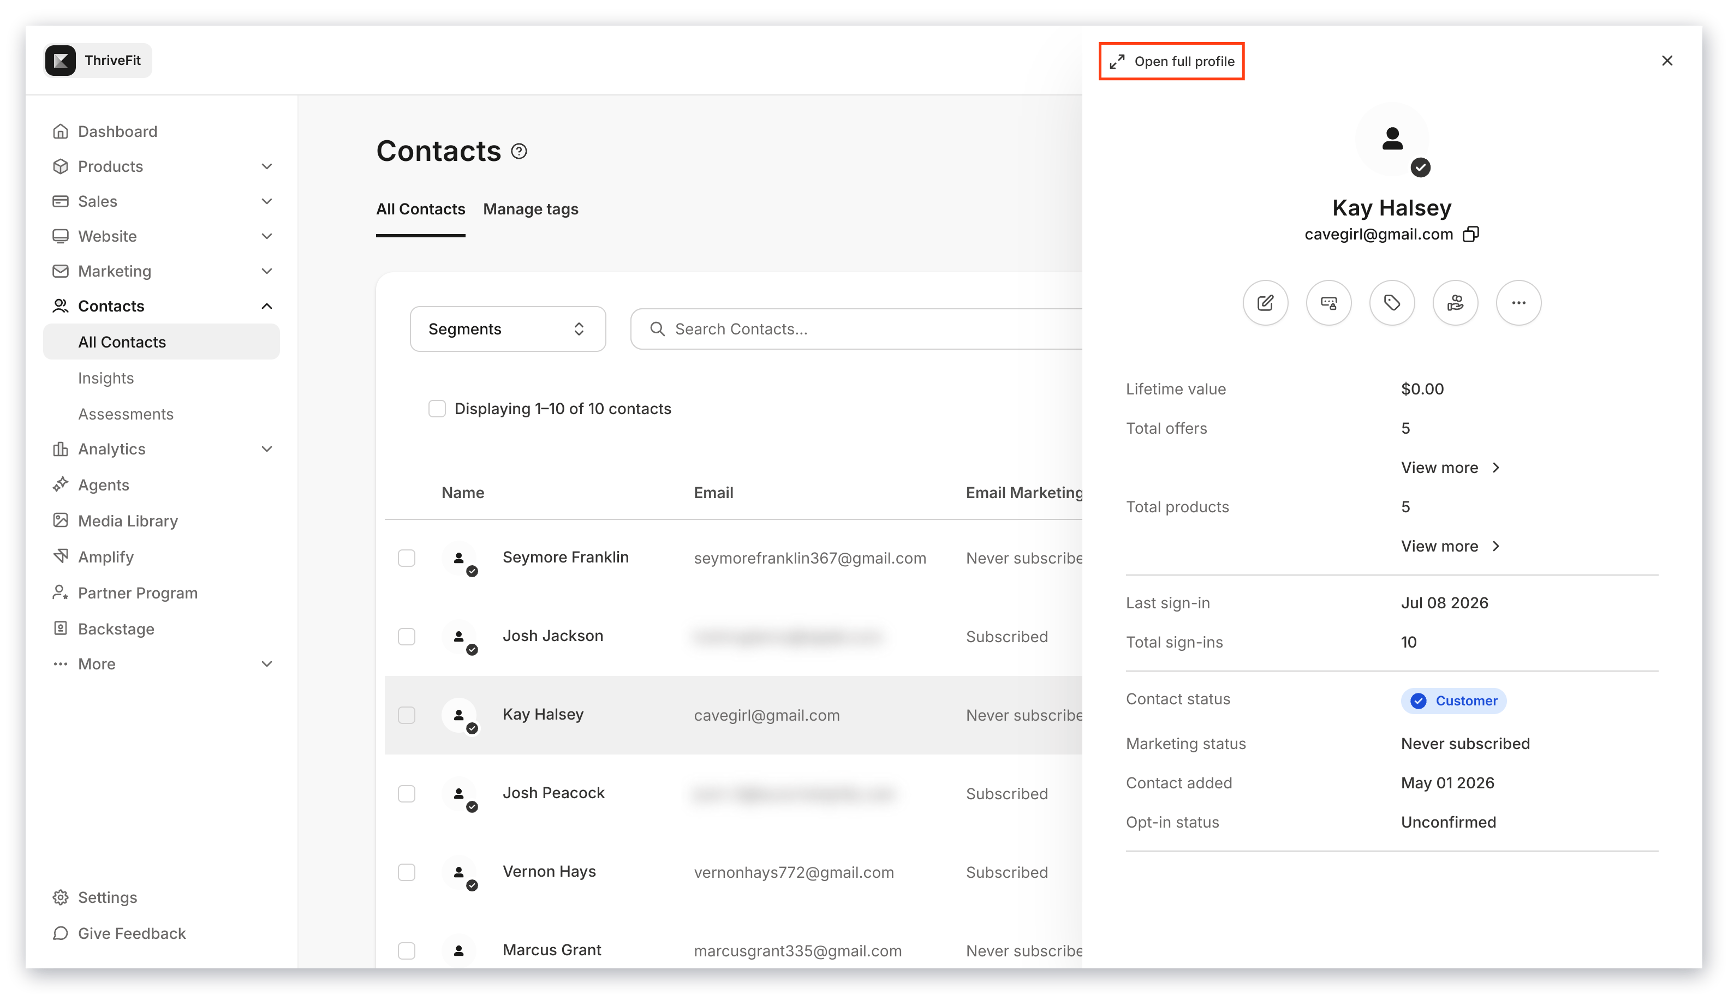This screenshot has height=994, width=1728.
Task: Expand the Sales menu chevron
Action: tap(267, 201)
